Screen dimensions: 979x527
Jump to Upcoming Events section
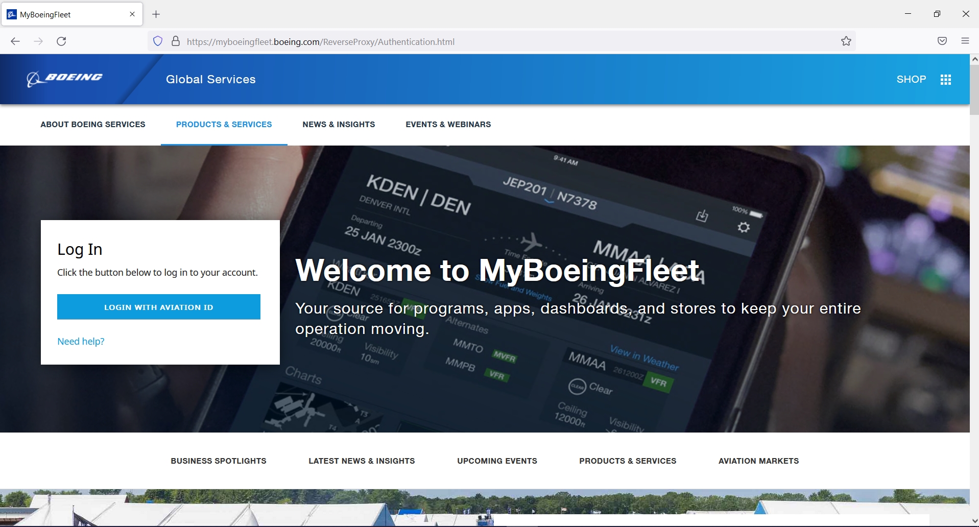497,461
